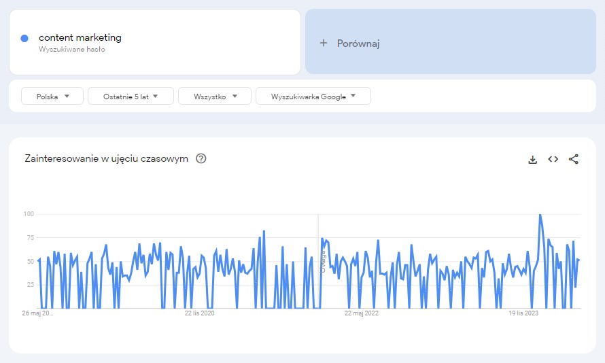The height and width of the screenshot is (363, 605).
Task: Download the interest over time data
Action: tap(533, 159)
